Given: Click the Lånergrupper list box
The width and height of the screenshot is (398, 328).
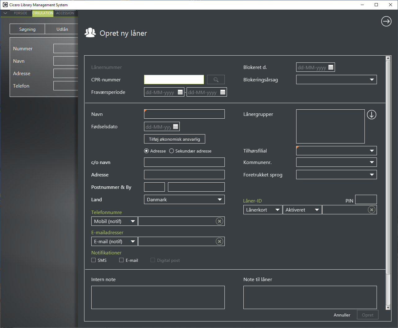Looking at the screenshot, I should point(330,126).
